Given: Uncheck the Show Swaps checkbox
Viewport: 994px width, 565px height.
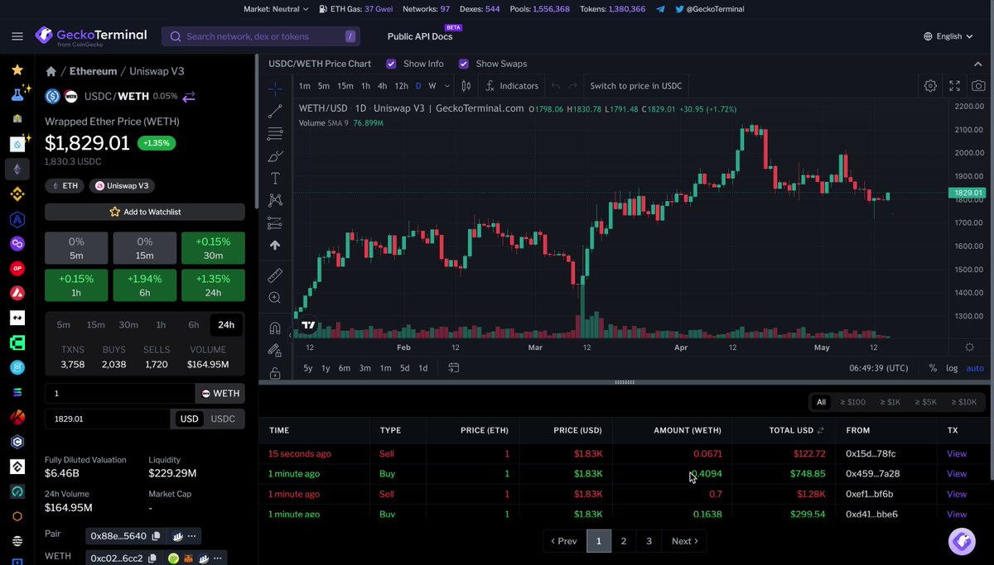Looking at the screenshot, I should [464, 64].
